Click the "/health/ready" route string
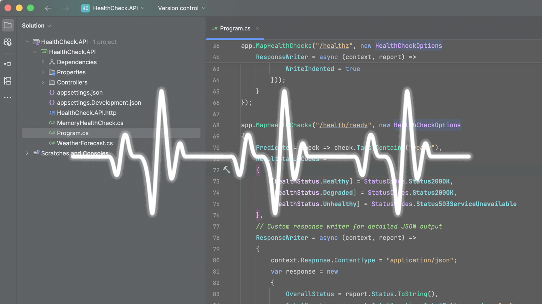Screen dimensions: 542x304 pyautogui.click(x=343, y=125)
